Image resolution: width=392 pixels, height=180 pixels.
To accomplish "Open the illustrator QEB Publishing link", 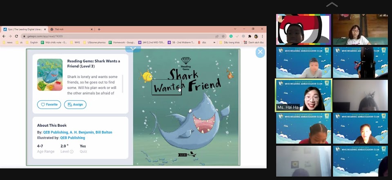I will point(73,138).
